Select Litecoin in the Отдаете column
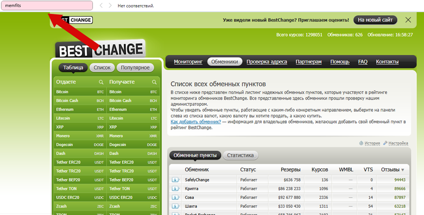 pos(80,118)
